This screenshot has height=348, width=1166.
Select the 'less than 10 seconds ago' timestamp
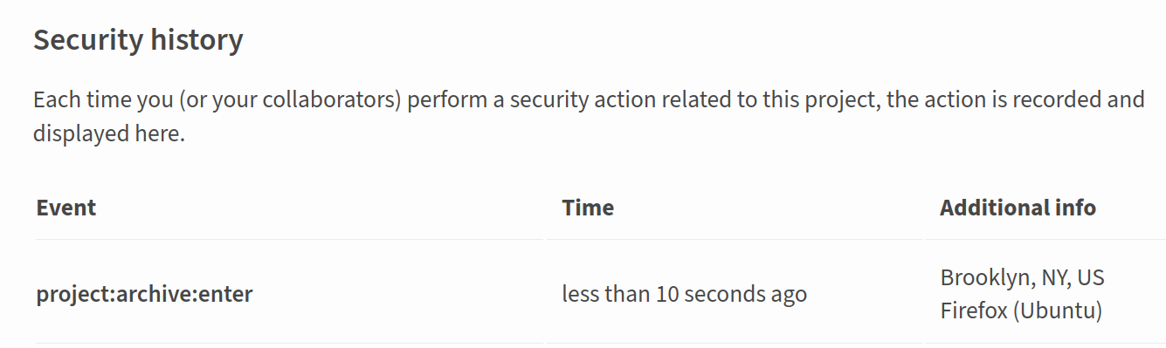pos(684,294)
